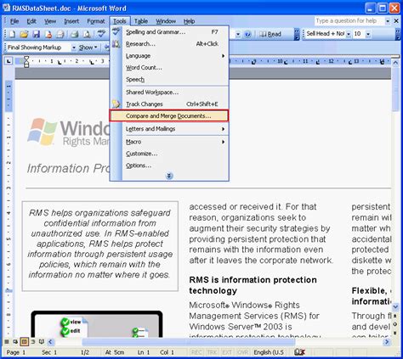Viewport: 403px width, 359px height.
Task: Click the Open folder toolbar icon
Action: 24,34
